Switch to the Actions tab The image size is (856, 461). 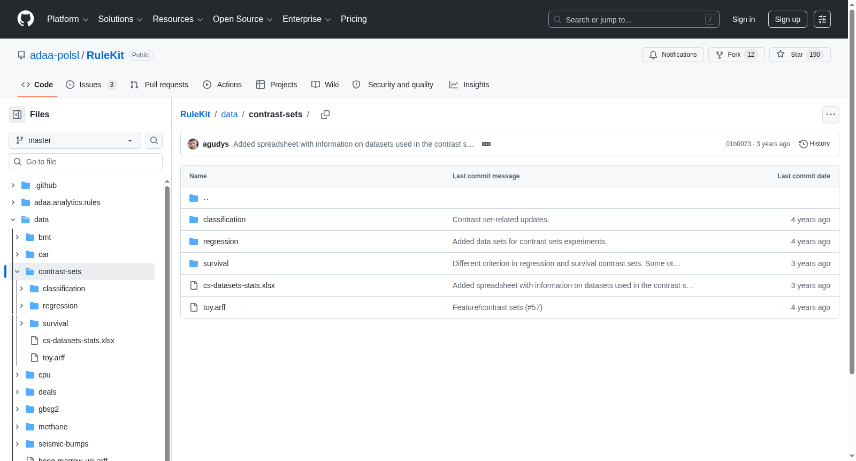point(222,85)
